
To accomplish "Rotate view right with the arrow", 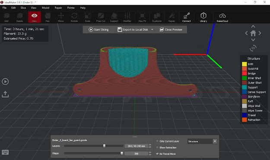I will pos(260,33).
